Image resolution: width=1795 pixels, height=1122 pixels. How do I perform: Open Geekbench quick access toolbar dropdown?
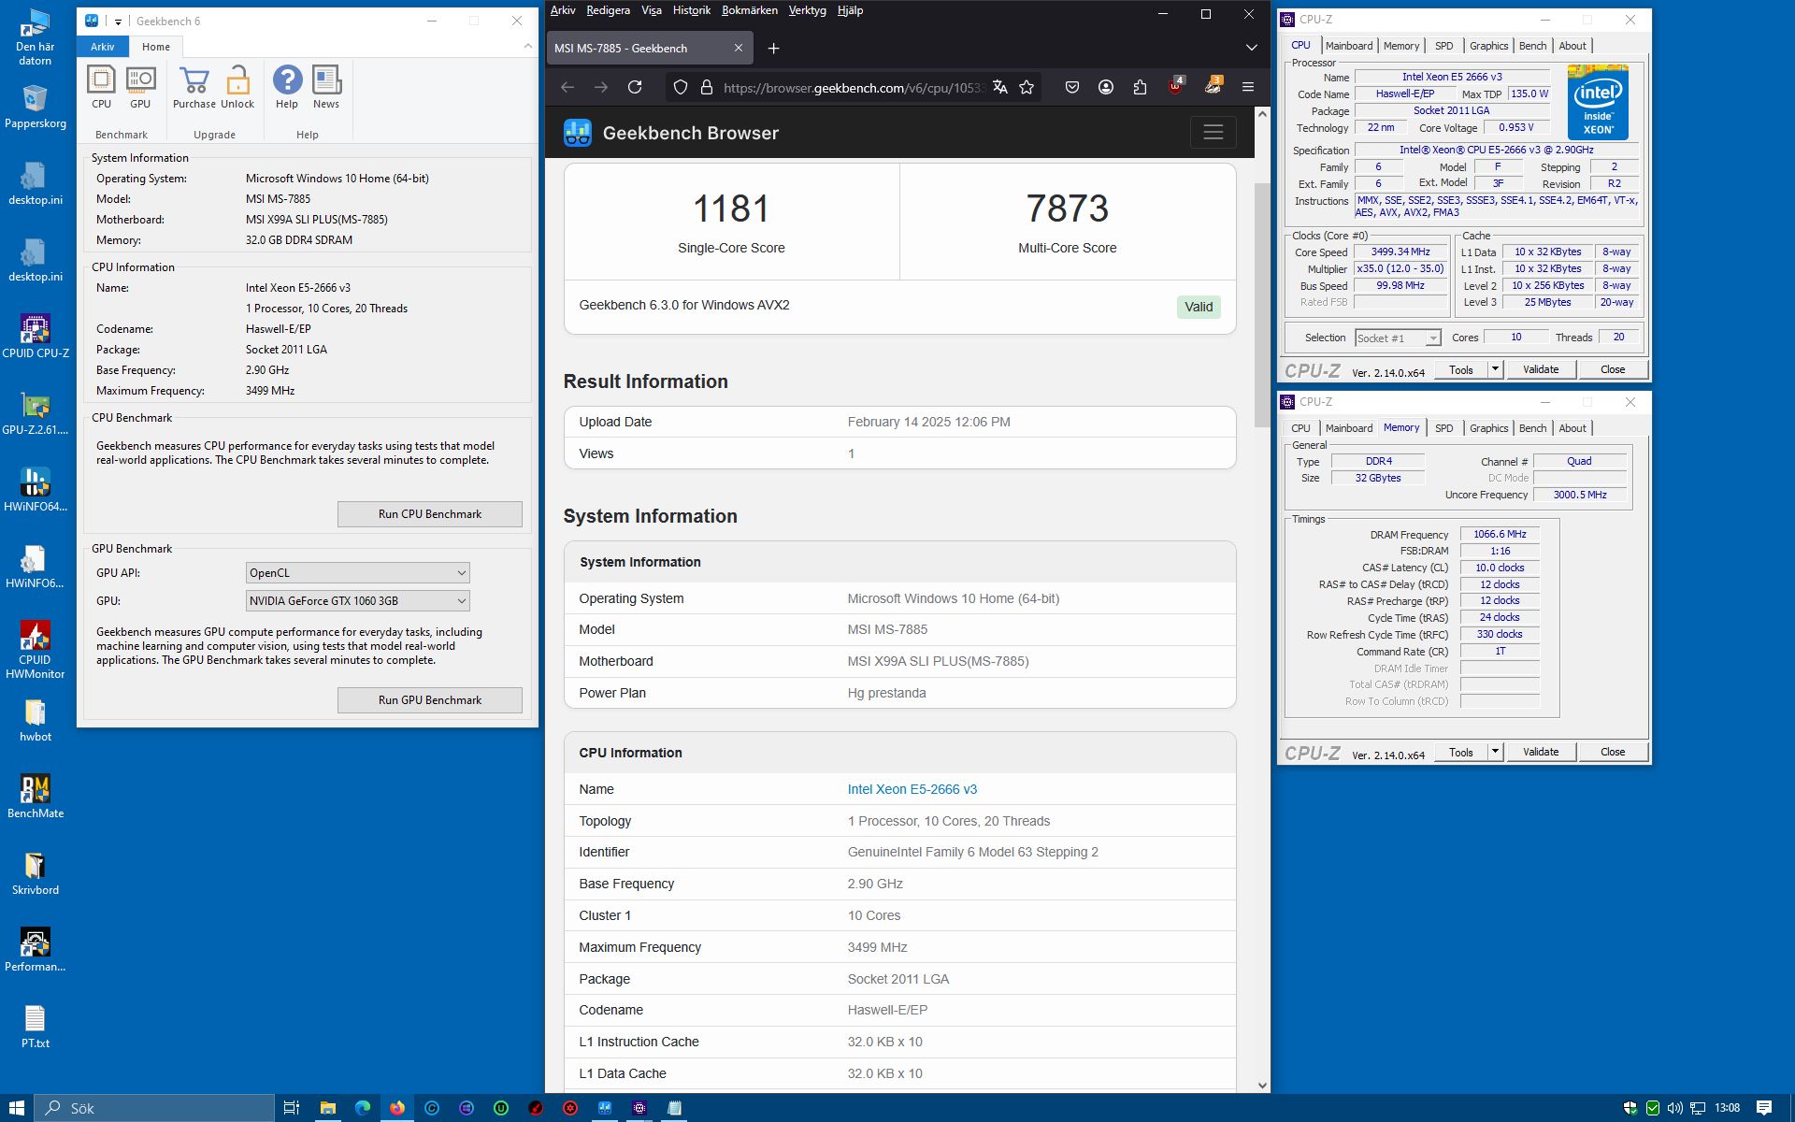click(119, 22)
